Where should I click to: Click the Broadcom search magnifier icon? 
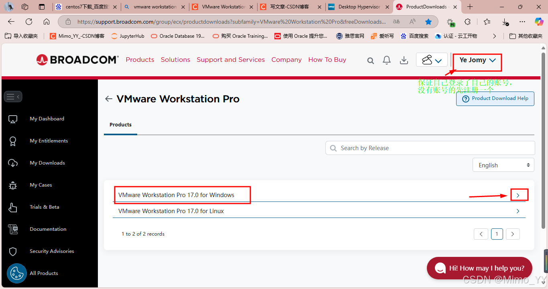(371, 61)
